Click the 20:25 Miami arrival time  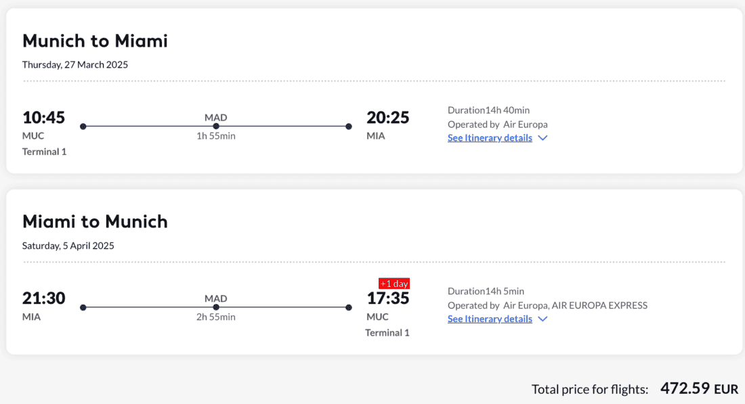point(388,118)
